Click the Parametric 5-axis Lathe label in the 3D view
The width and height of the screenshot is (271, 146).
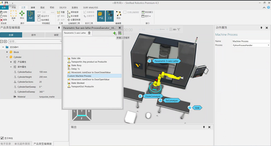point(166,61)
